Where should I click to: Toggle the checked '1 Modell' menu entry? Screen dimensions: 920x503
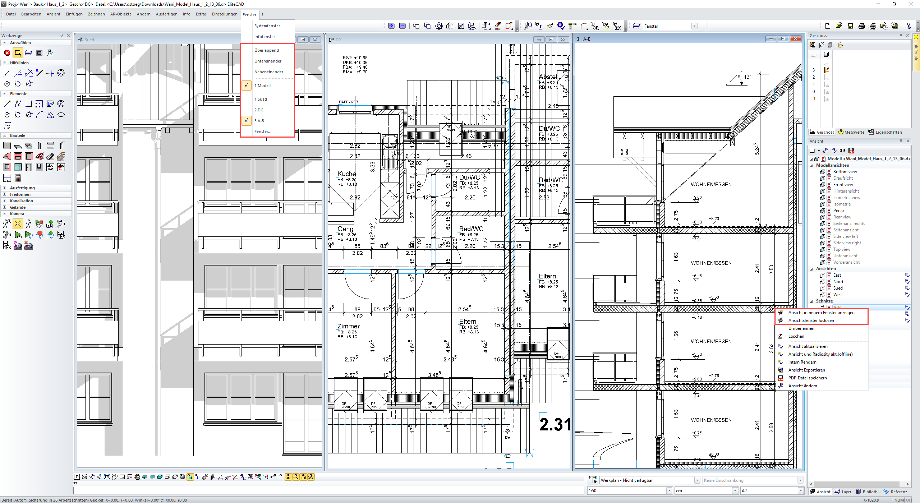(x=267, y=86)
